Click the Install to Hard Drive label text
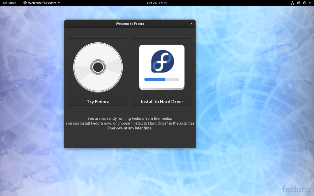Image resolution: width=314 pixels, height=196 pixels. coord(162,101)
